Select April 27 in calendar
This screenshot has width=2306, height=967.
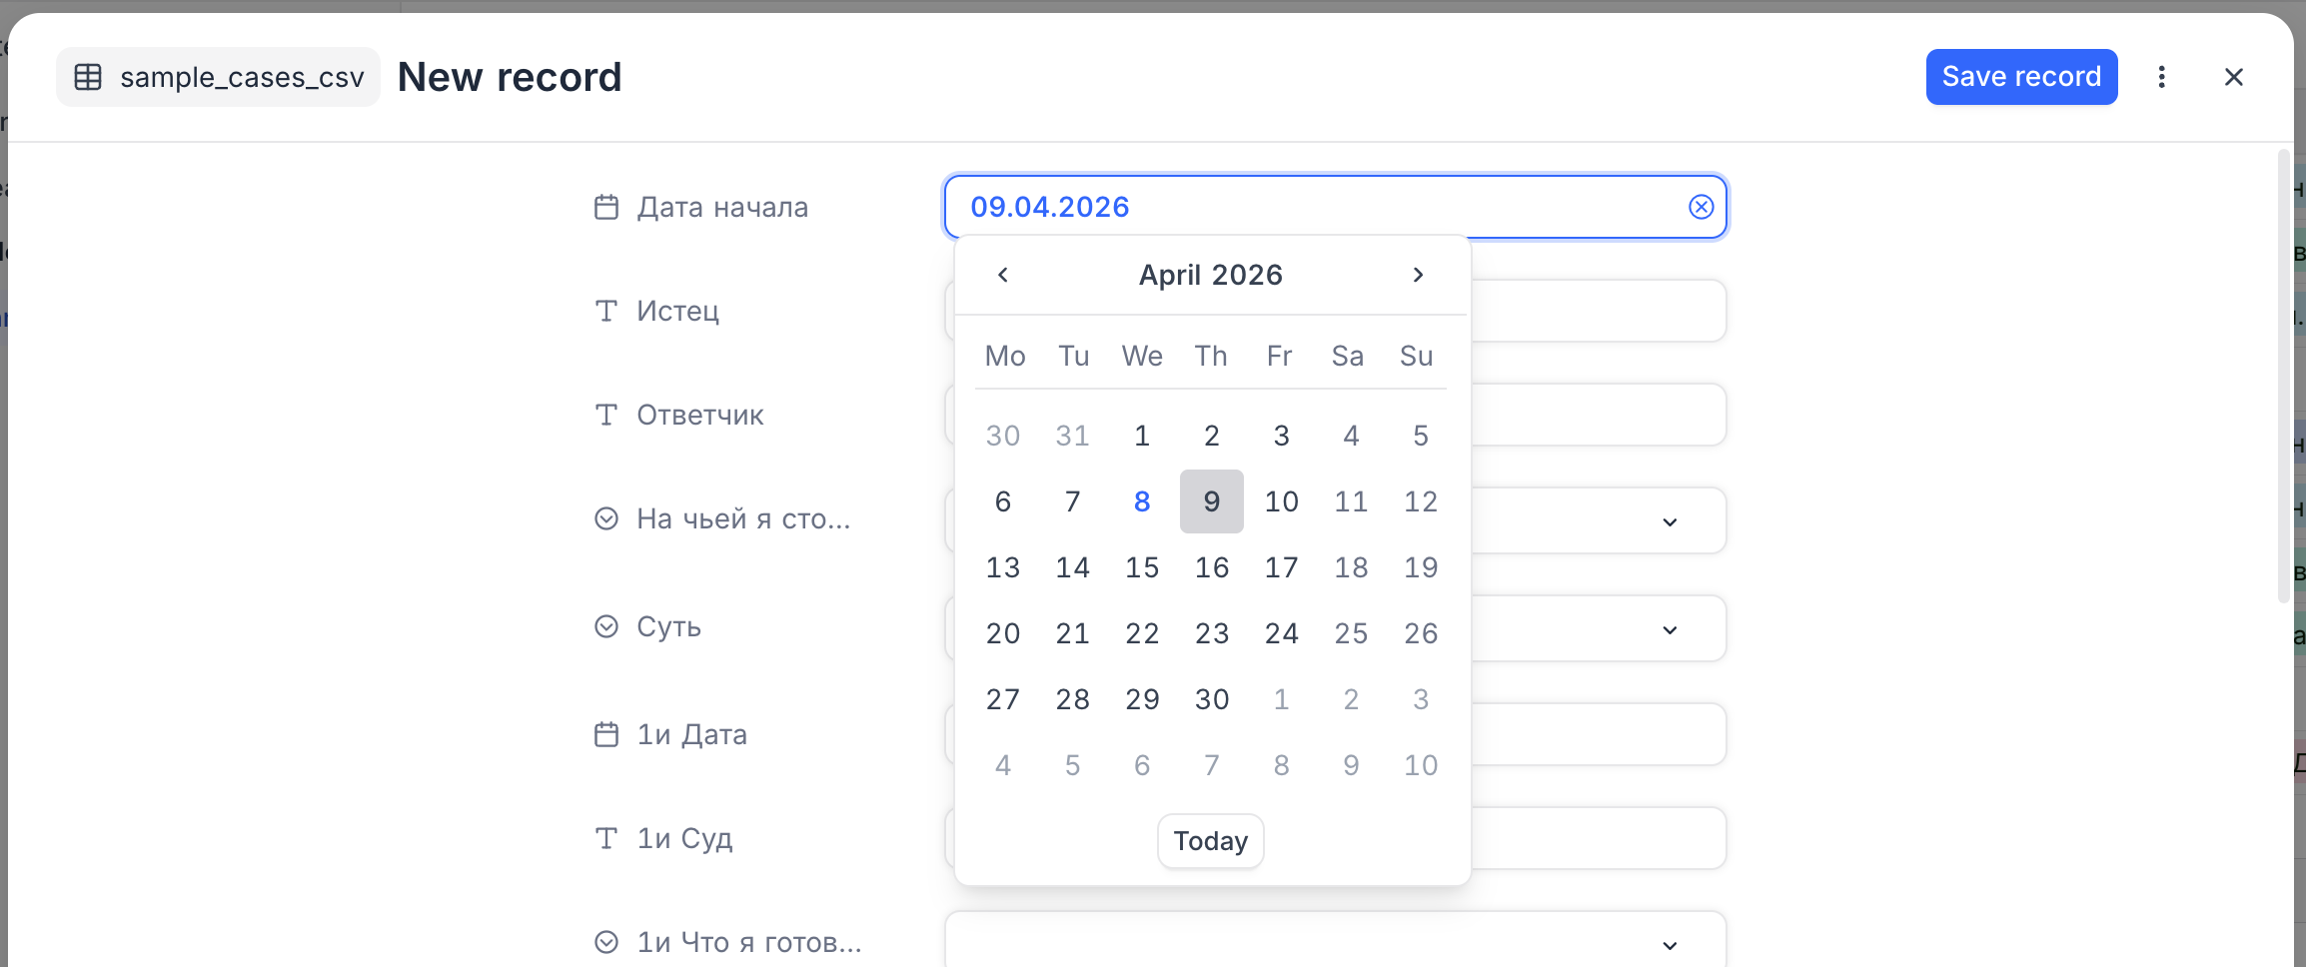pos(1003,699)
